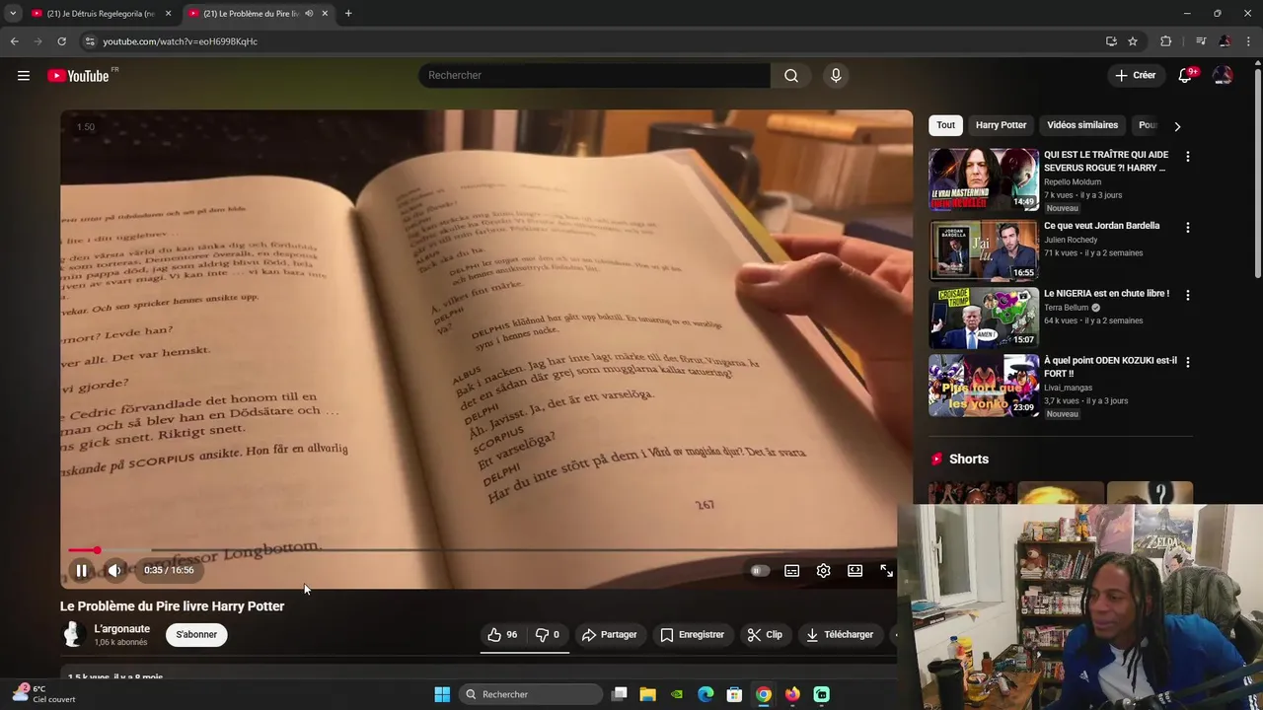Open Microsoft Edge from the taskbar
Image resolution: width=1263 pixels, height=710 pixels.
pyautogui.click(x=706, y=694)
